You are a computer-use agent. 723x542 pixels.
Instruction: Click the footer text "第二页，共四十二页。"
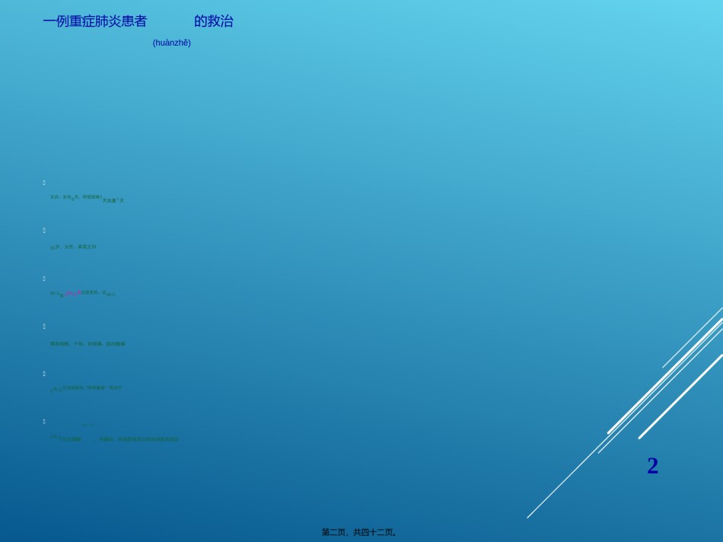[x=358, y=532]
